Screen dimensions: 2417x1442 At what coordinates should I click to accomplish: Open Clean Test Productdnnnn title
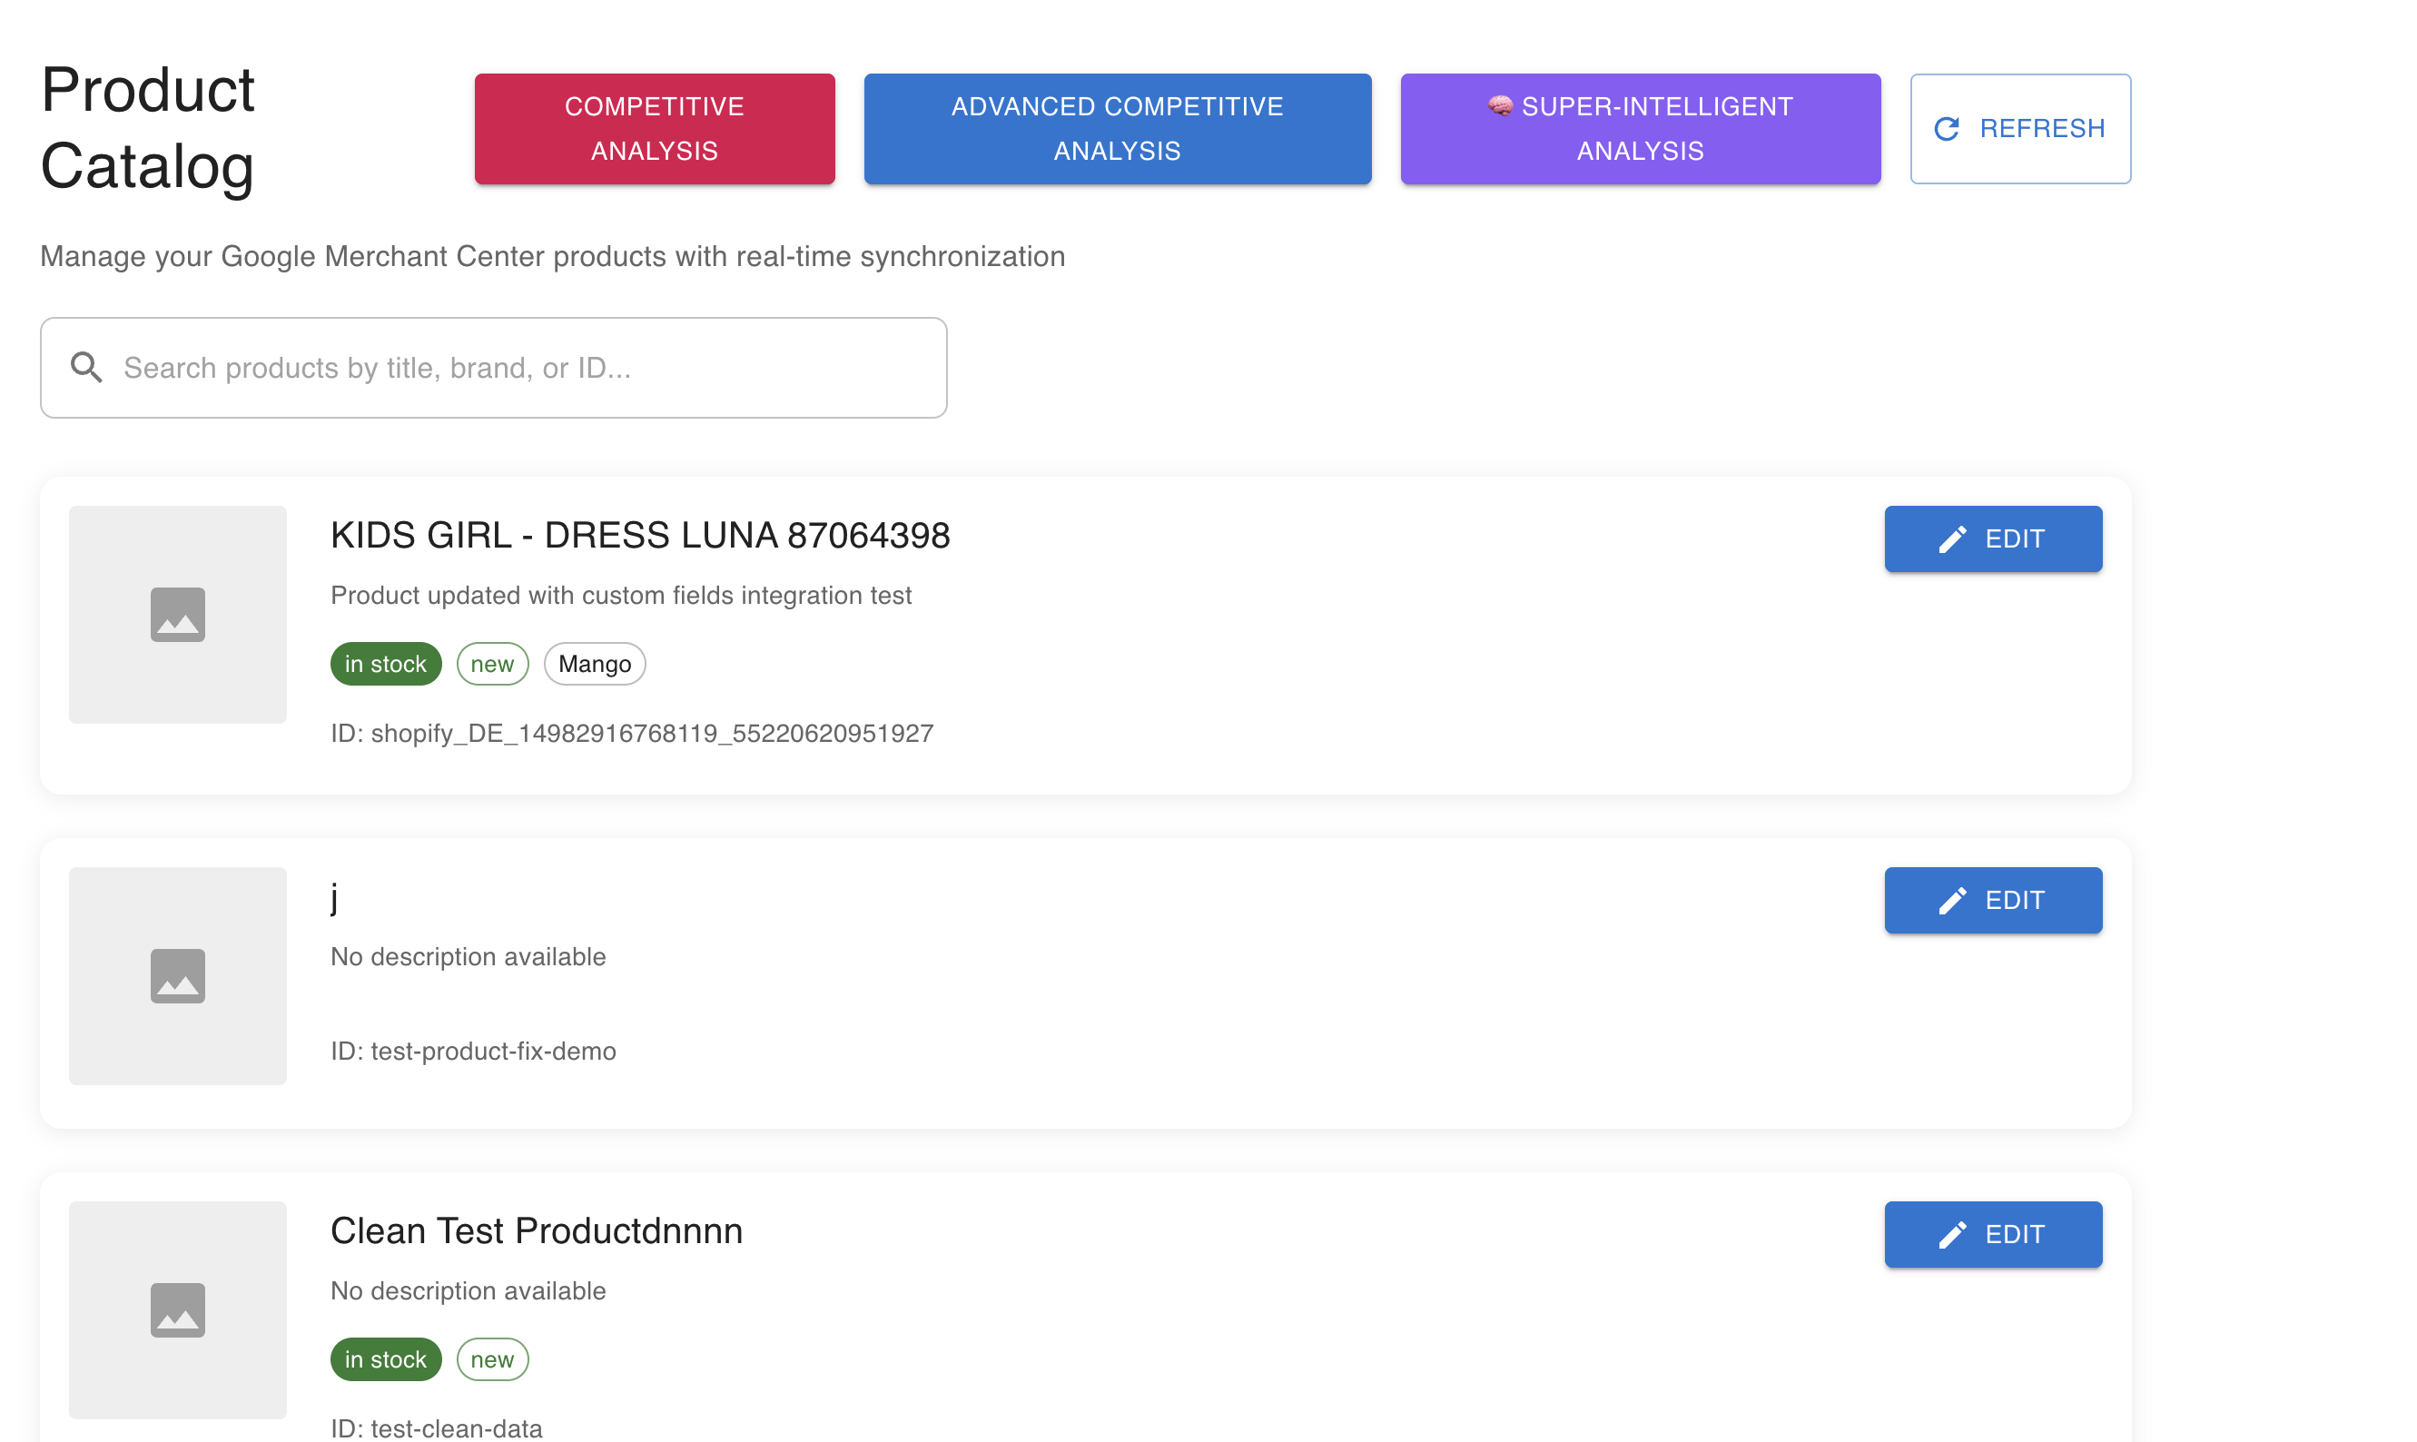point(537,1232)
